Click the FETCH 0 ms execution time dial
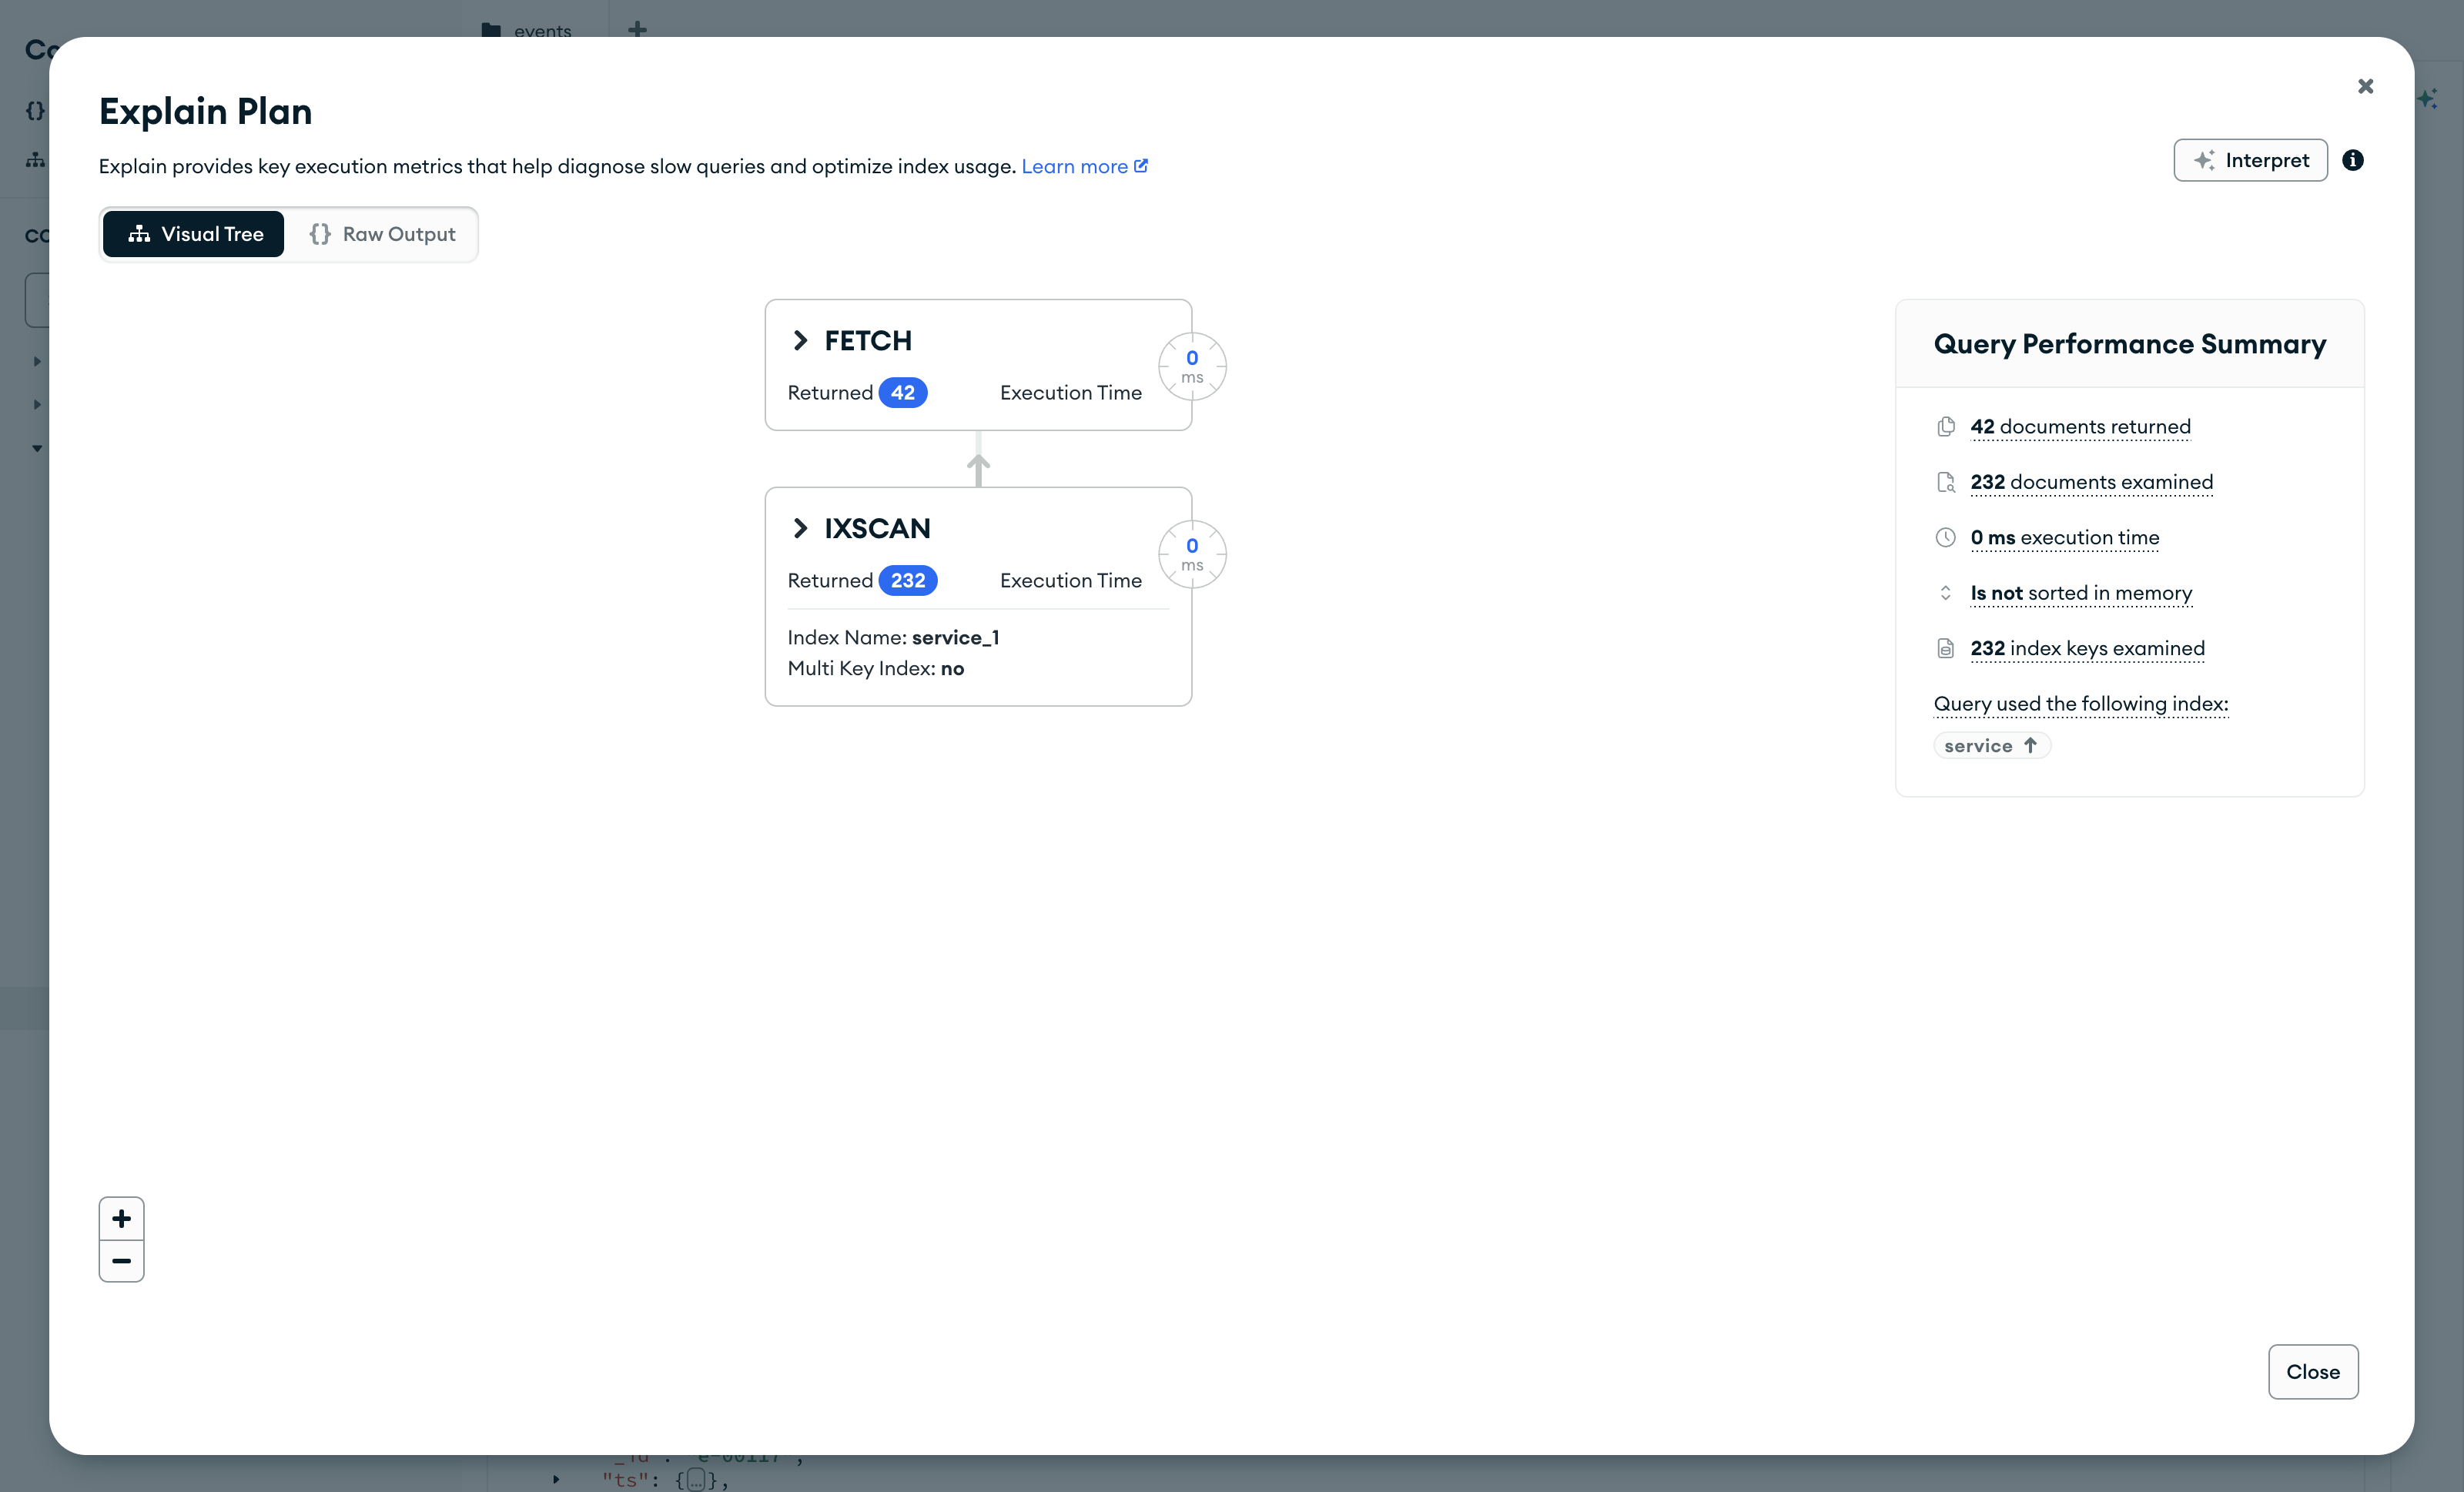The image size is (2464, 1492). [1192, 366]
